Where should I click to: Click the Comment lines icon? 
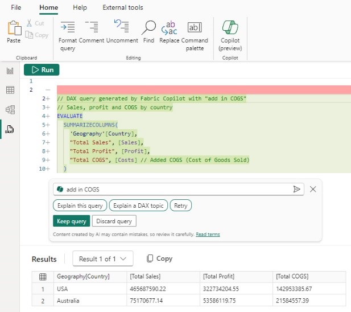92,27
